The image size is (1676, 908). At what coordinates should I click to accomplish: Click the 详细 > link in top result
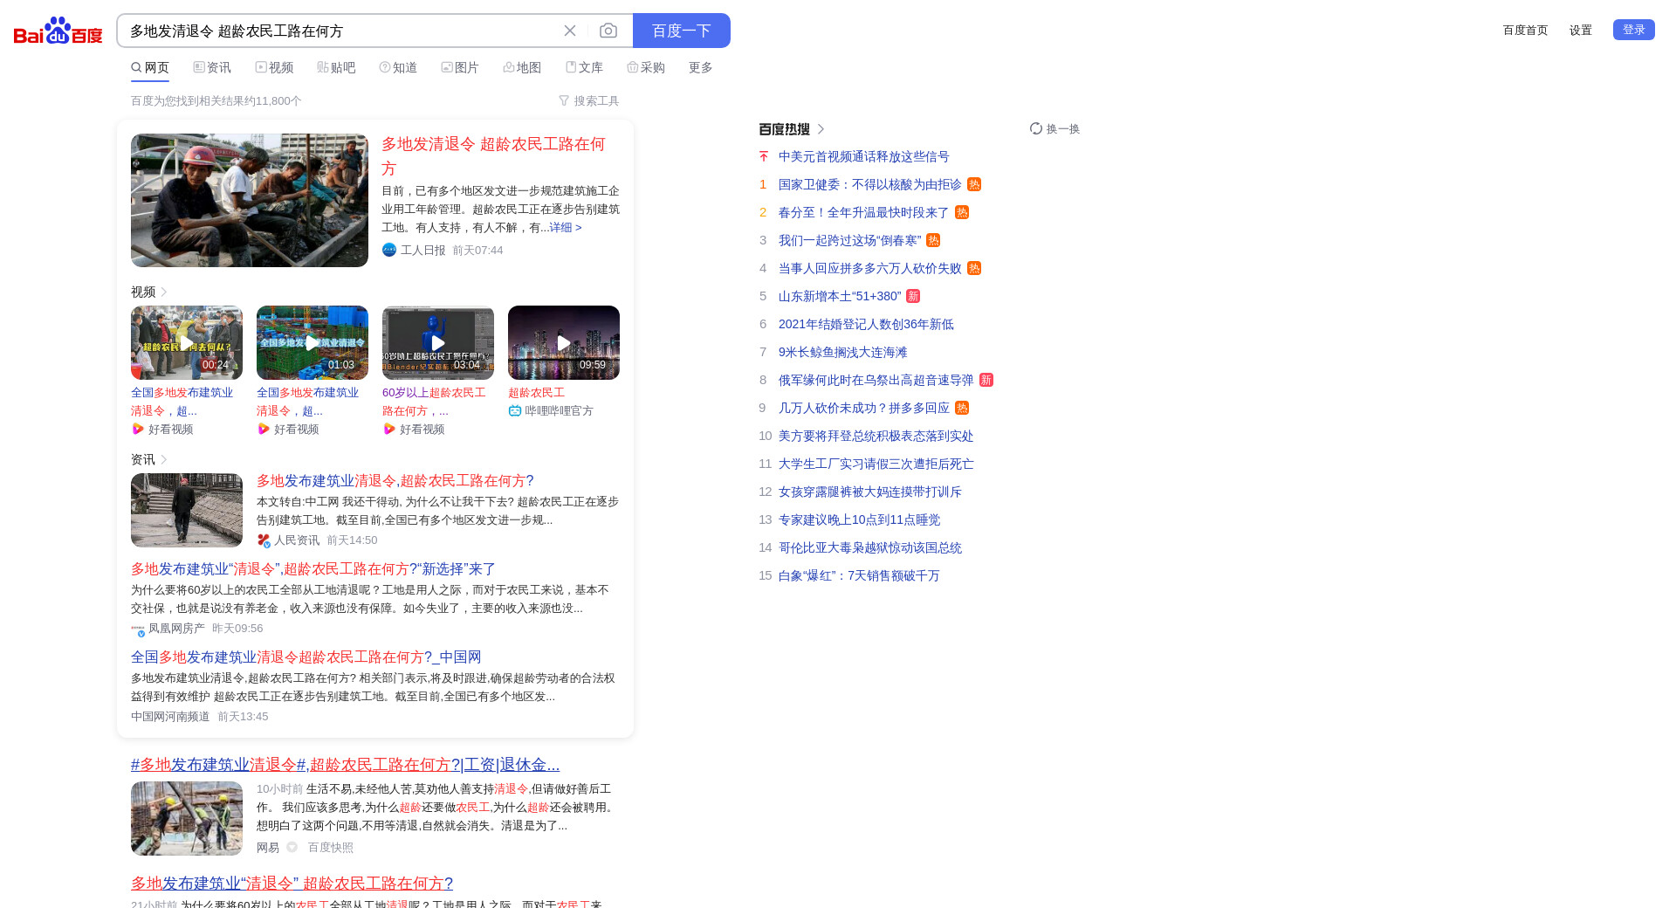coord(566,227)
